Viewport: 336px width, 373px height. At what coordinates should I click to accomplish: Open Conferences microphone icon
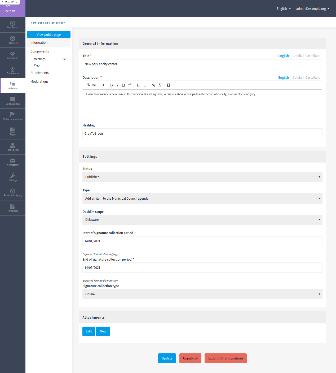[x=13, y=71]
